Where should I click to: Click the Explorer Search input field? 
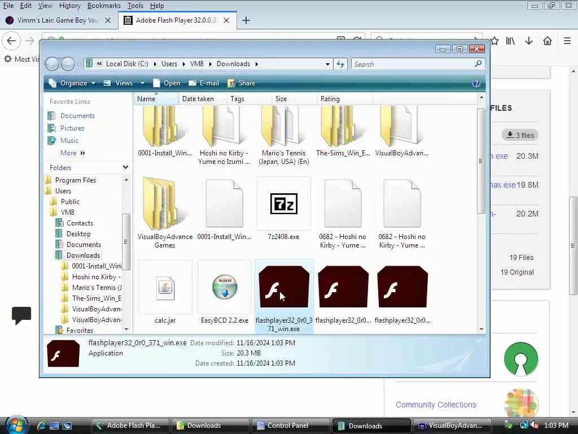(x=413, y=64)
